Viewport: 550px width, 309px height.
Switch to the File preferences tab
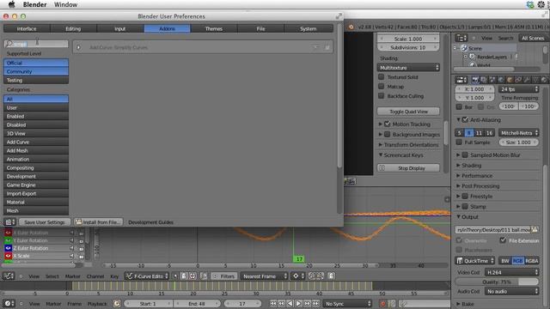click(260, 28)
